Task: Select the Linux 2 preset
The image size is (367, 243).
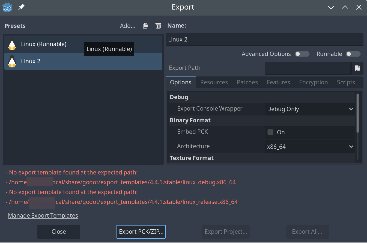Action: 83,61
